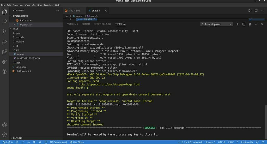Click the feedback icon in status bar
Image resolution: width=267 pixels, height=144 pixels.
257,142
